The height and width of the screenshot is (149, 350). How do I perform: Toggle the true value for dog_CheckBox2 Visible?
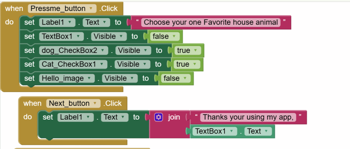[x=188, y=51]
